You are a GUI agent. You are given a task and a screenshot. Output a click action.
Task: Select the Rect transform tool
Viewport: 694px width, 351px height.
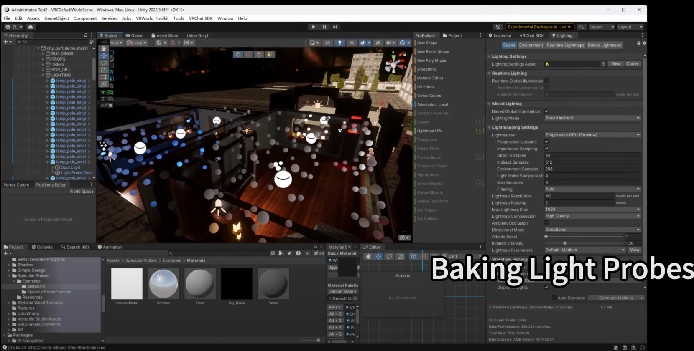[x=104, y=77]
